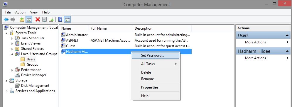Expand the Performance node

(12, 70)
